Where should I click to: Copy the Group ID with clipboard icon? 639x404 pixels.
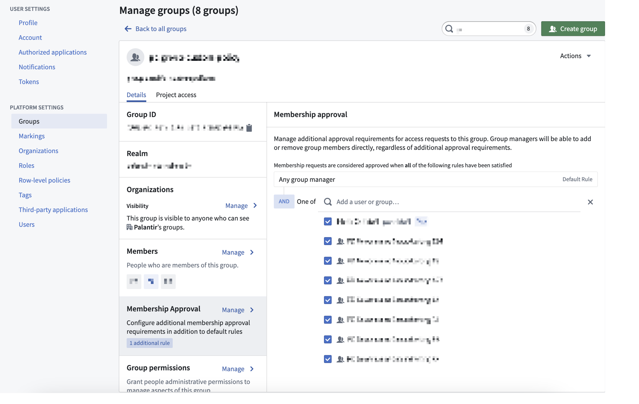click(x=249, y=128)
